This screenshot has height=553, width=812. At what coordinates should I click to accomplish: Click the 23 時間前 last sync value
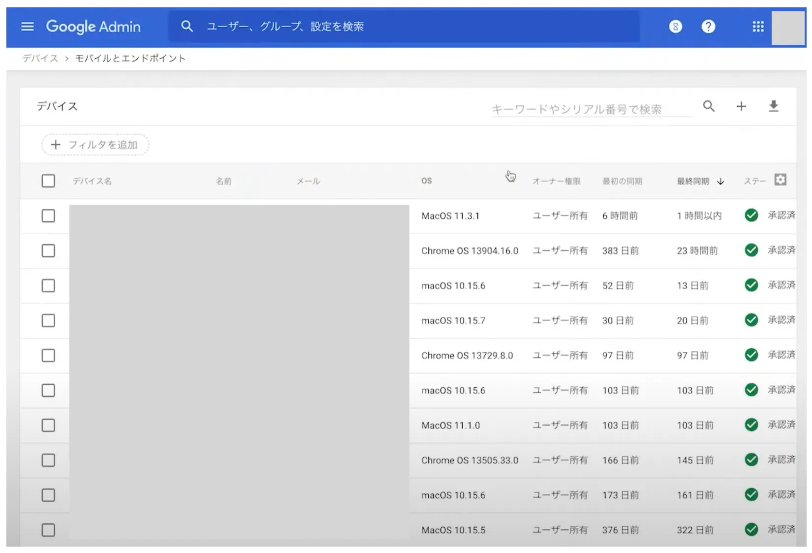[697, 251]
